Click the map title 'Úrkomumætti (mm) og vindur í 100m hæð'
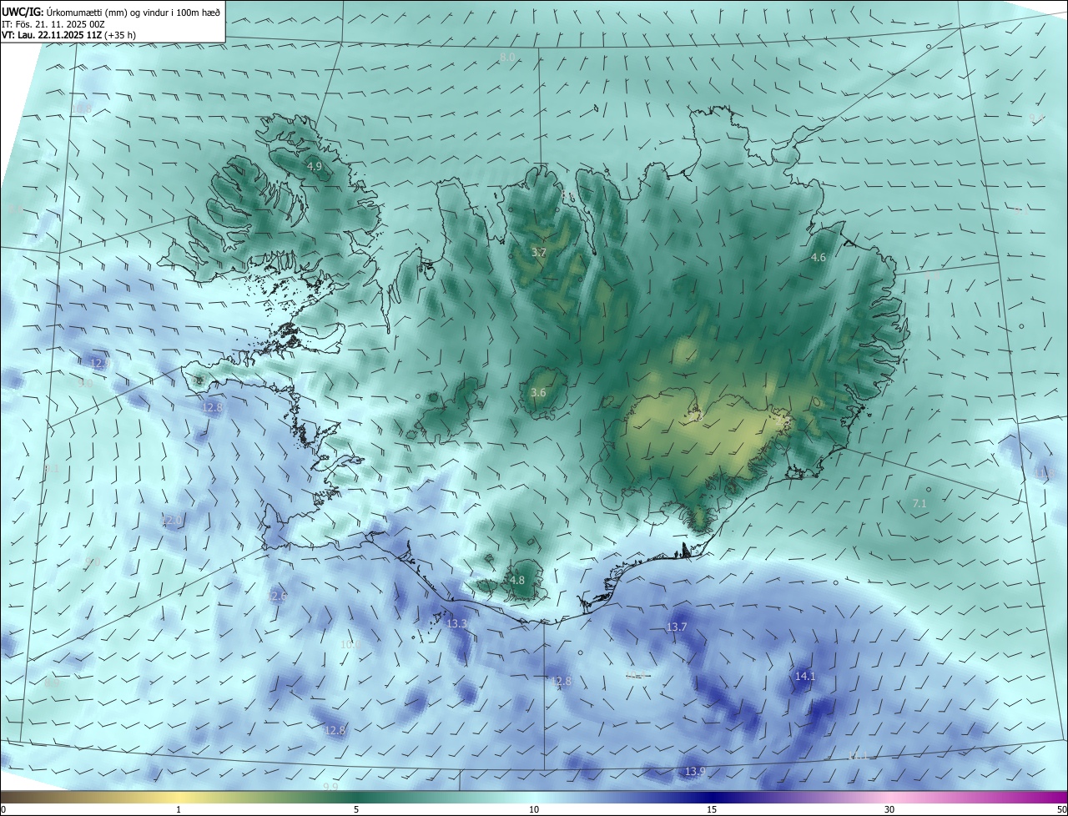 coord(134,11)
